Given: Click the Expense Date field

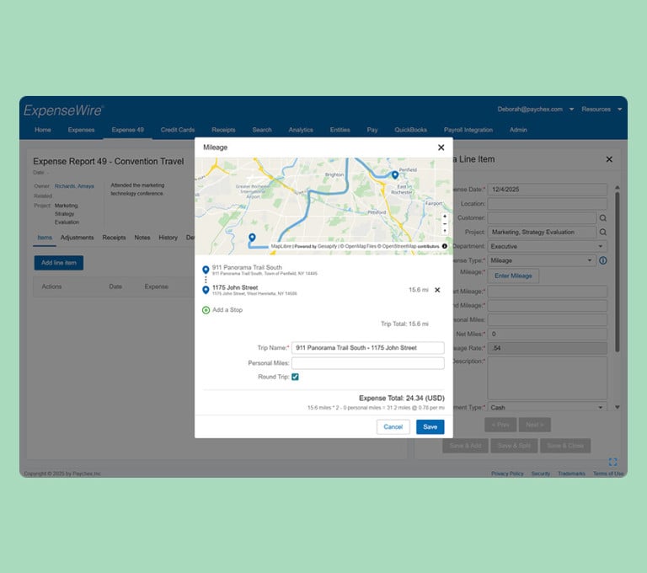Looking at the screenshot, I should coord(547,190).
